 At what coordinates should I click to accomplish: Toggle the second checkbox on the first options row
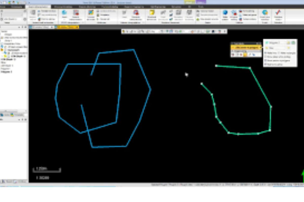(x=279, y=53)
